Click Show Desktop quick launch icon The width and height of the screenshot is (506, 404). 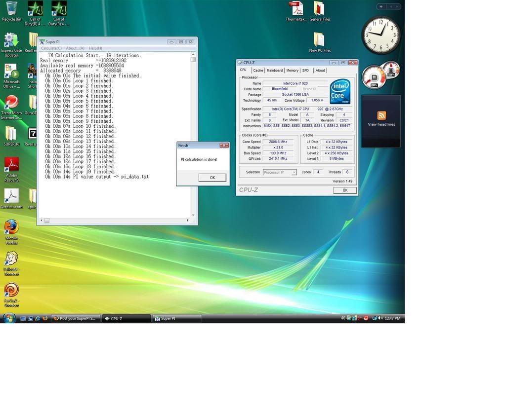coord(23,318)
